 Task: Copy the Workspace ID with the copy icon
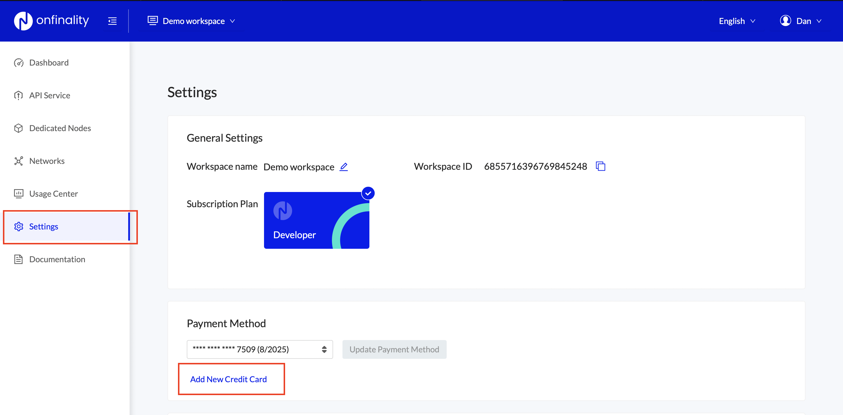601,166
